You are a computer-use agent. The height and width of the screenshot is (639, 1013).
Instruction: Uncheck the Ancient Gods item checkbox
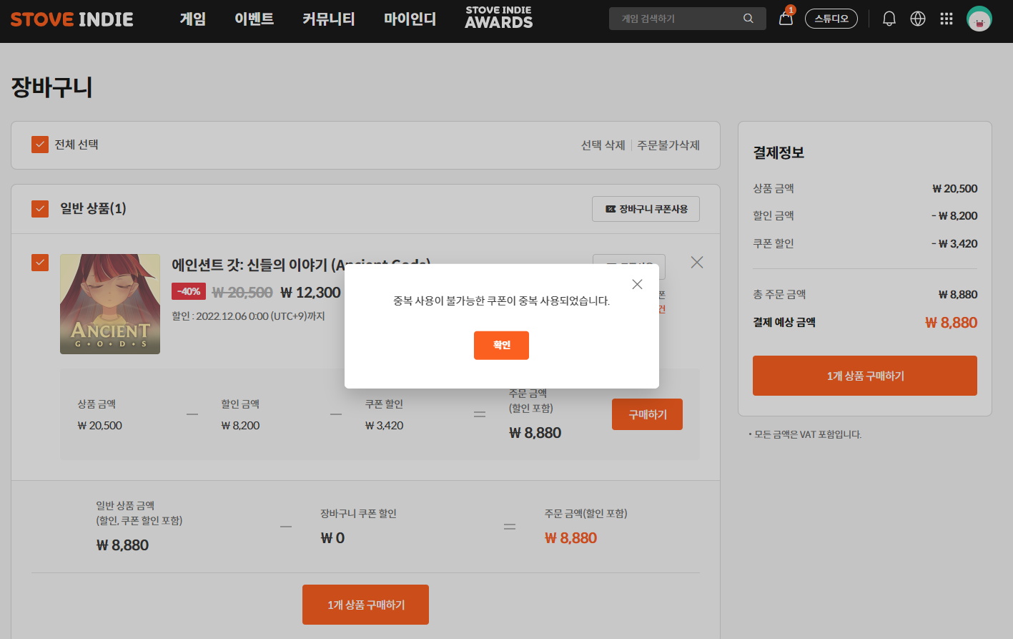click(40, 263)
